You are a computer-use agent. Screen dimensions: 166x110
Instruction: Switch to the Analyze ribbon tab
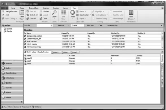tap(46, 8)
